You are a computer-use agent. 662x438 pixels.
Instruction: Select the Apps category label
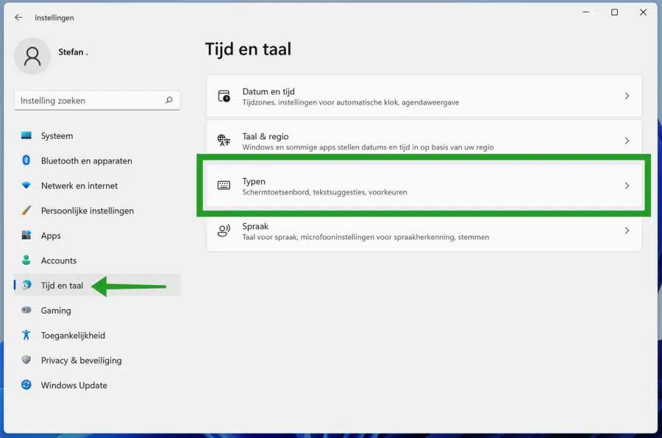click(x=51, y=236)
